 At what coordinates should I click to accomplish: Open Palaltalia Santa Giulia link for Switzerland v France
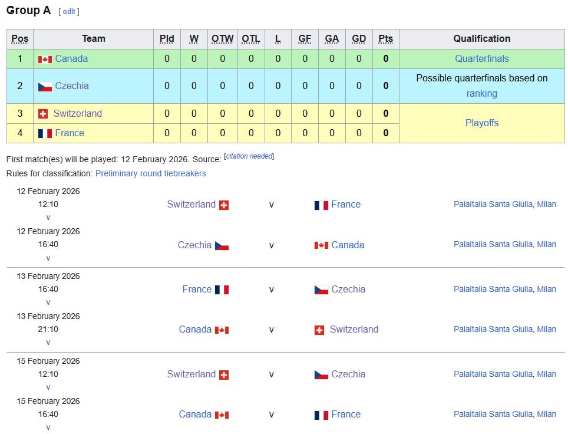click(493, 205)
